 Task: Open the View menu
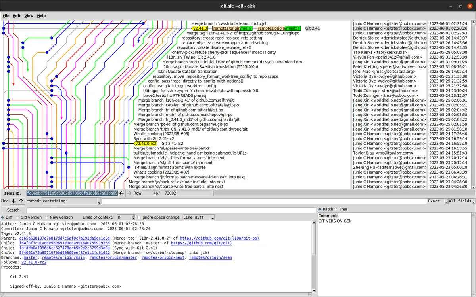point(28,16)
